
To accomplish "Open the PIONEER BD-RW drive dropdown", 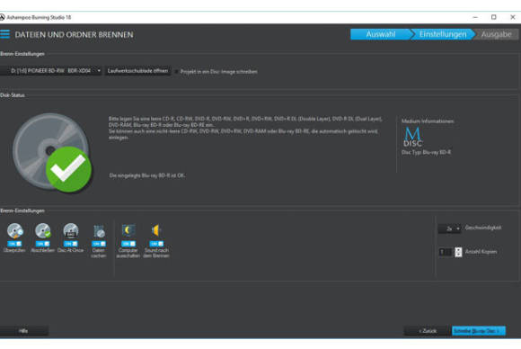I will click(51, 71).
